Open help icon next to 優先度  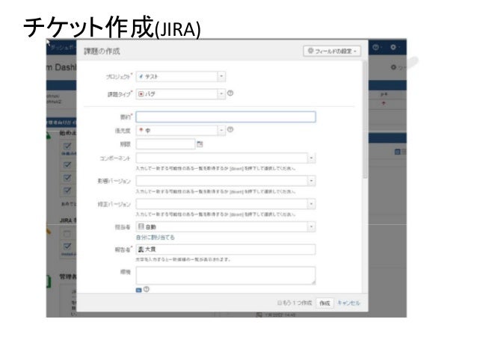click(230, 129)
